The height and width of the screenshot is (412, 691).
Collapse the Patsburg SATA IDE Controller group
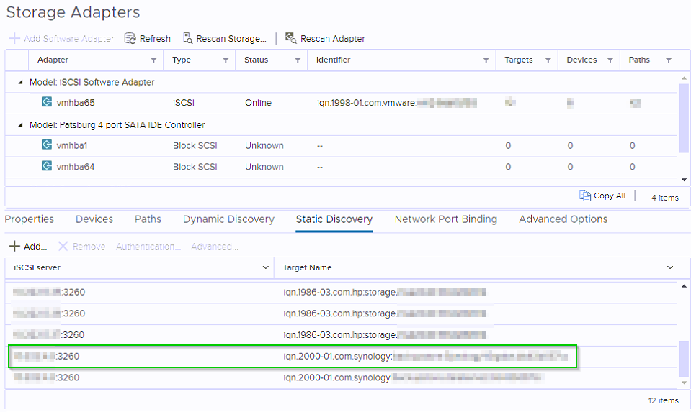click(x=21, y=125)
